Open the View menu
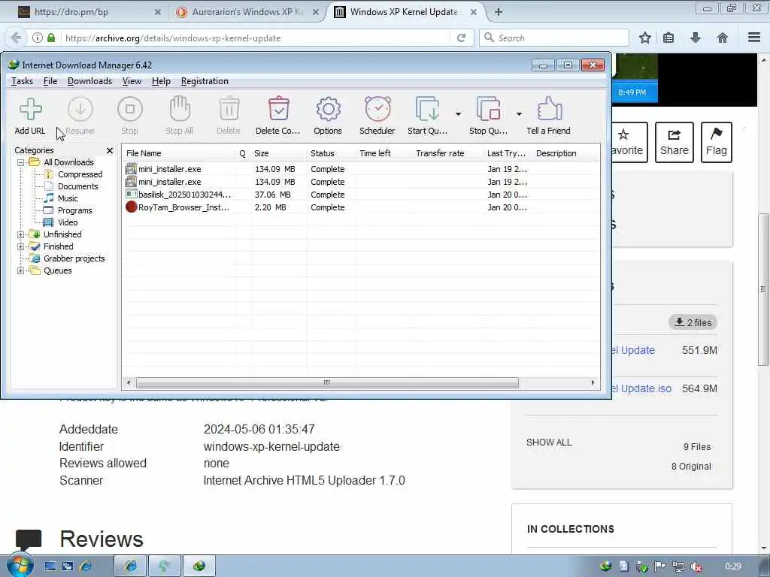770x577 pixels. point(132,81)
